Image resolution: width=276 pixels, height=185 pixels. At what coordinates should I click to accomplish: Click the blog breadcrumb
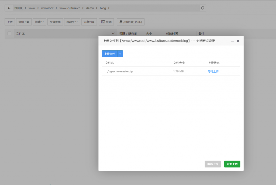[x=103, y=8]
